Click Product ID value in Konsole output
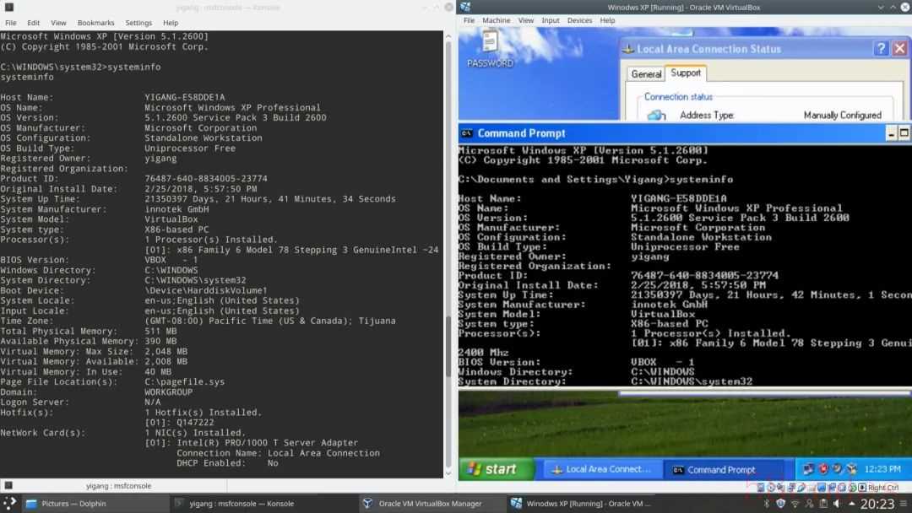Screen dimensions: 912x513 point(206,178)
